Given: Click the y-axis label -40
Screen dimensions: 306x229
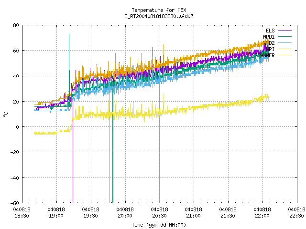Looking at the screenshot, I should point(15,178).
